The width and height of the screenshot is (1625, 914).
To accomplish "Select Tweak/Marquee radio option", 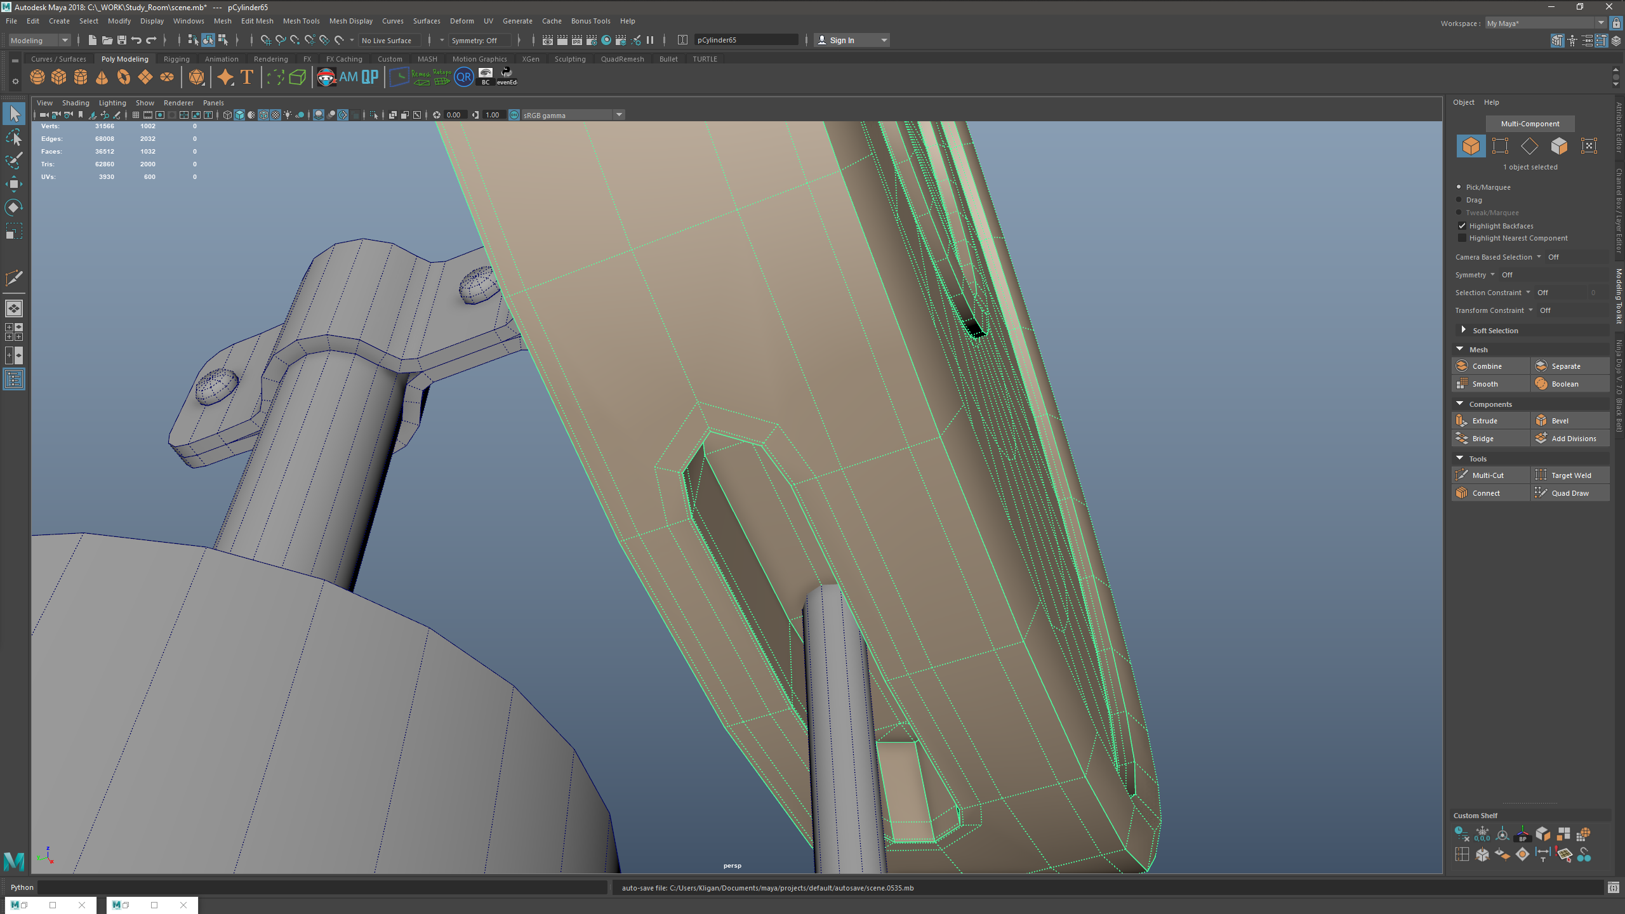I will pyautogui.click(x=1459, y=213).
